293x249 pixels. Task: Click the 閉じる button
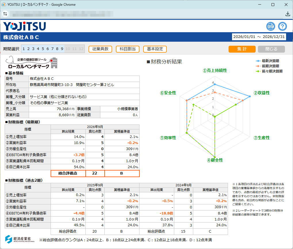[271, 49]
